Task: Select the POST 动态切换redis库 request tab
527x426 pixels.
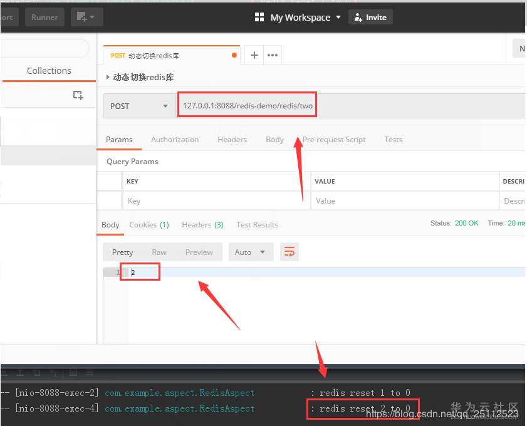Action: click(x=172, y=55)
